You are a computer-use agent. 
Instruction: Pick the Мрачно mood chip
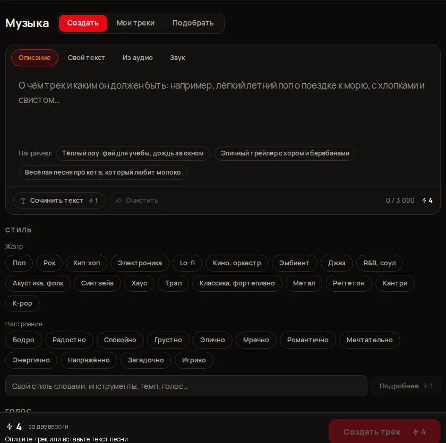pyautogui.click(x=256, y=340)
